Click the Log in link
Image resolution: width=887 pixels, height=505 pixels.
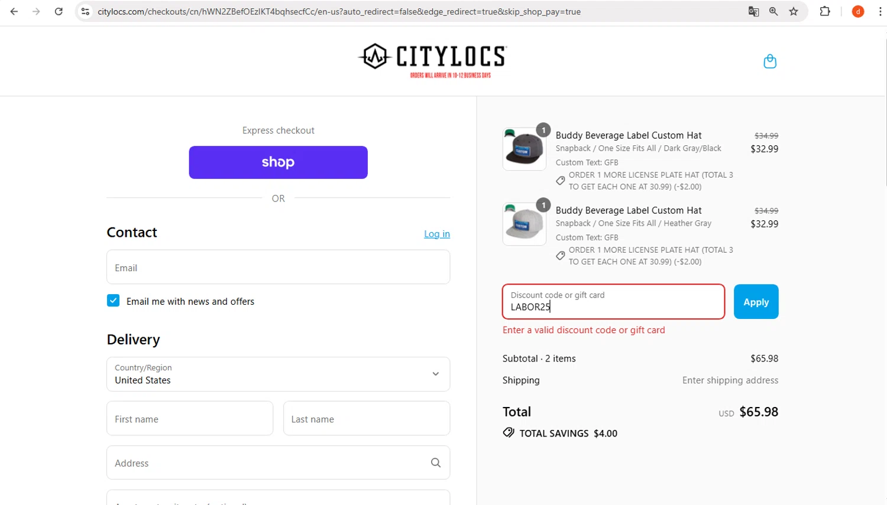click(x=437, y=234)
